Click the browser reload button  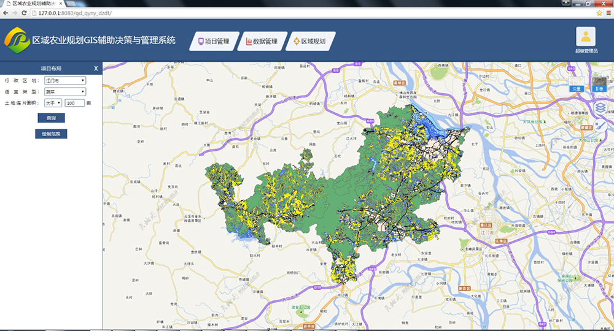[24, 12]
